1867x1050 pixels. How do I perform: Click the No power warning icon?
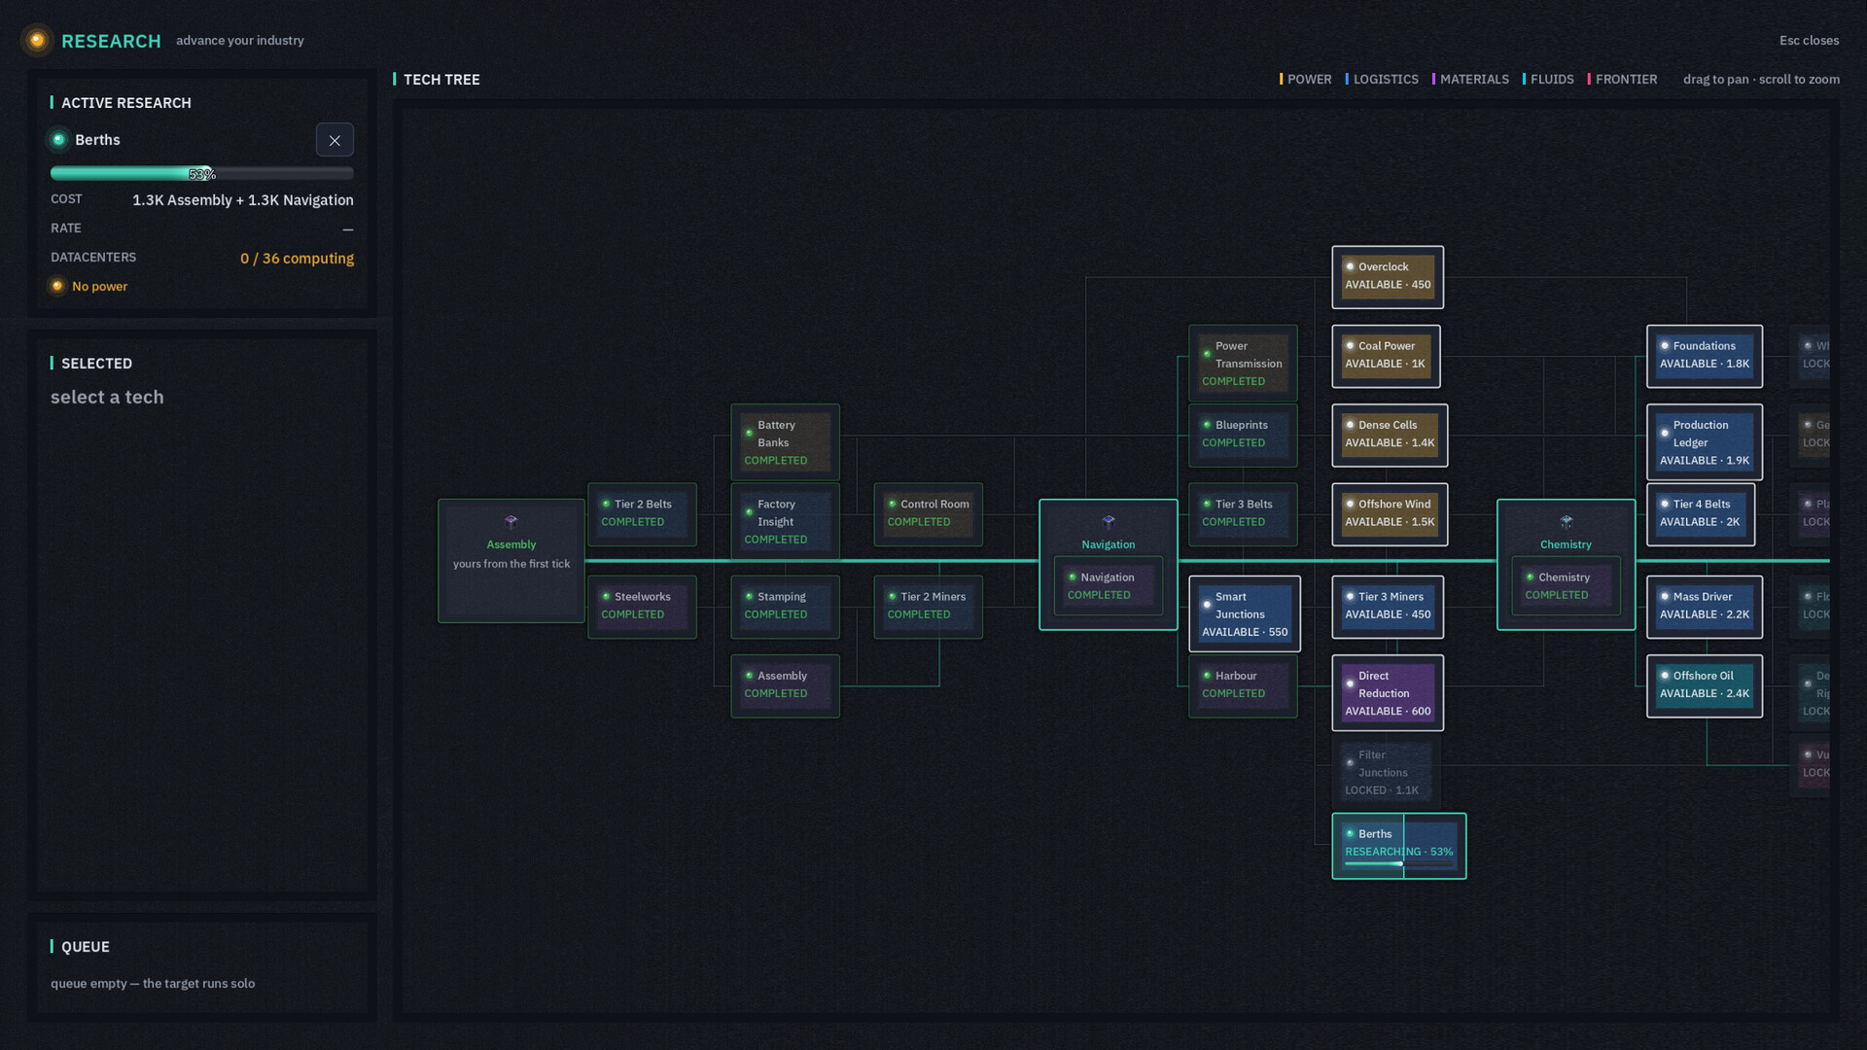pos(57,286)
